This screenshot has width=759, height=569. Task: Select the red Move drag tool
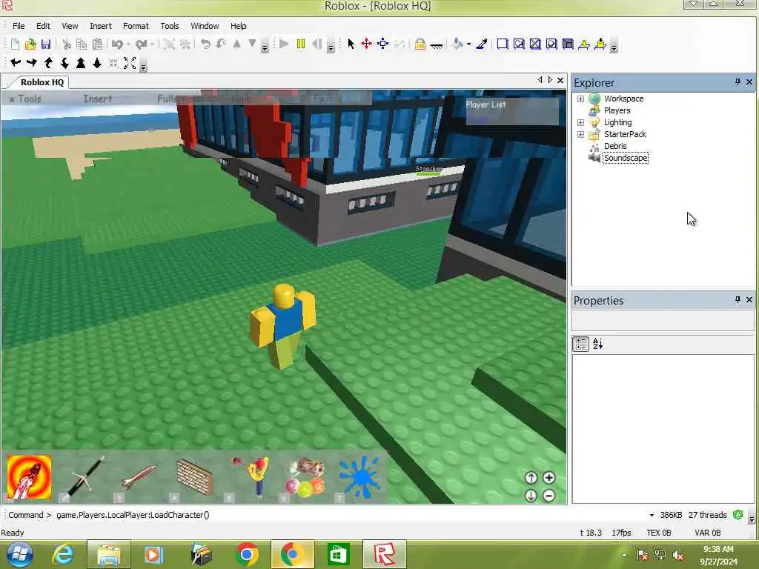(366, 44)
